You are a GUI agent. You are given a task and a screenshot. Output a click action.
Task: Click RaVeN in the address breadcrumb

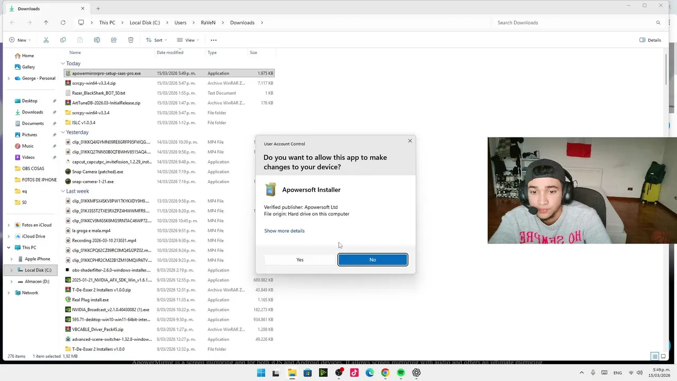208,23
